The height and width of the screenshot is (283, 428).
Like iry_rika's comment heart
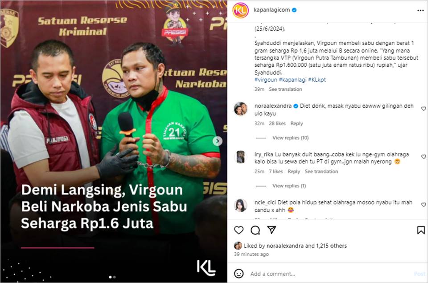[x=424, y=157]
